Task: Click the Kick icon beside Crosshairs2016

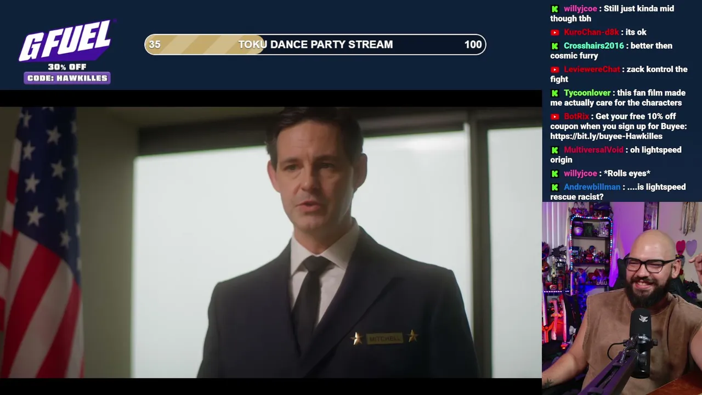Action: point(554,46)
